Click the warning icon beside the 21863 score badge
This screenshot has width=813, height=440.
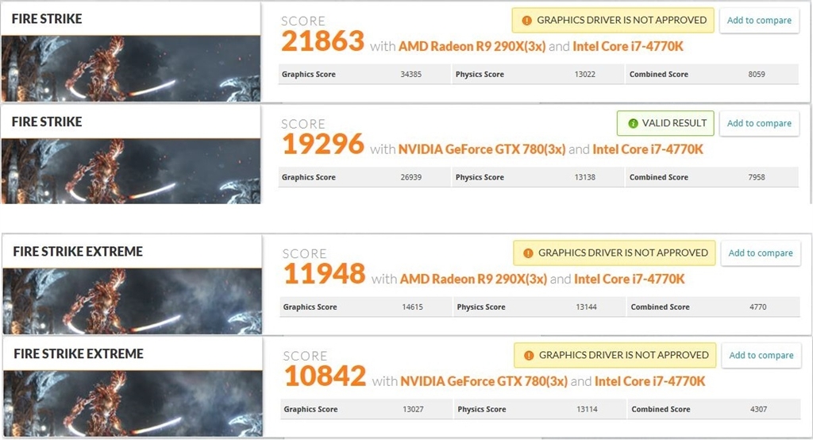tap(526, 20)
